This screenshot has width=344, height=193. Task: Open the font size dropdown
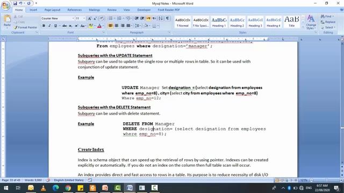click(84, 19)
